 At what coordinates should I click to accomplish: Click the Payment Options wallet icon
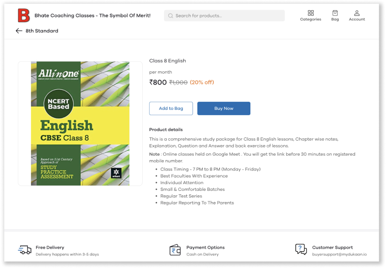(175, 250)
